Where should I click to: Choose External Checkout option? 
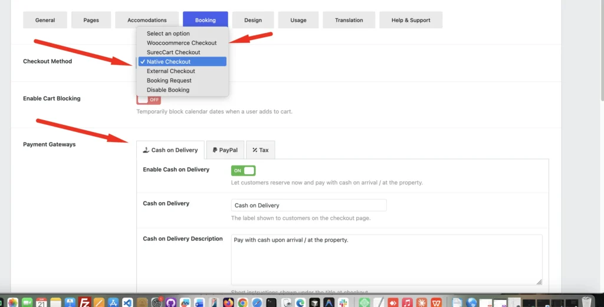[182, 71]
